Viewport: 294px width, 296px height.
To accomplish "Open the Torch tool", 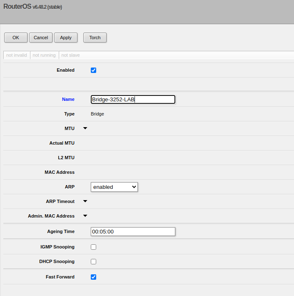I will 95,38.
